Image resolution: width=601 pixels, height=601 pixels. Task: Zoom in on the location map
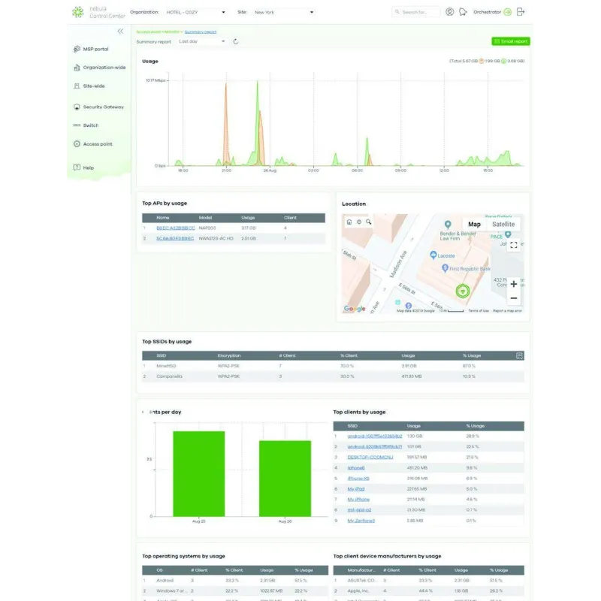tap(514, 284)
